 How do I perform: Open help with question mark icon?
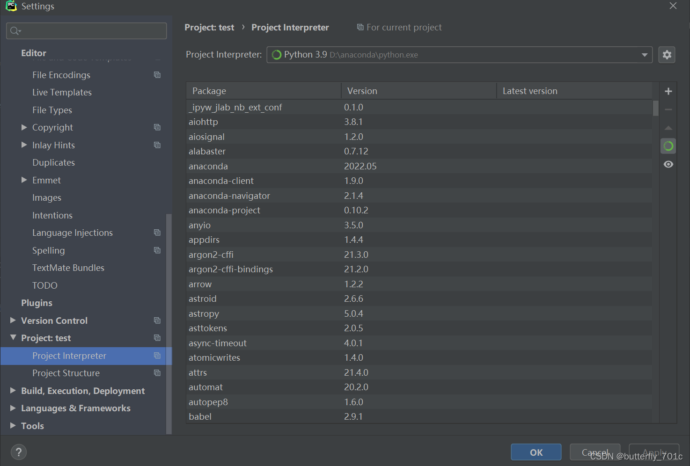[x=19, y=452]
